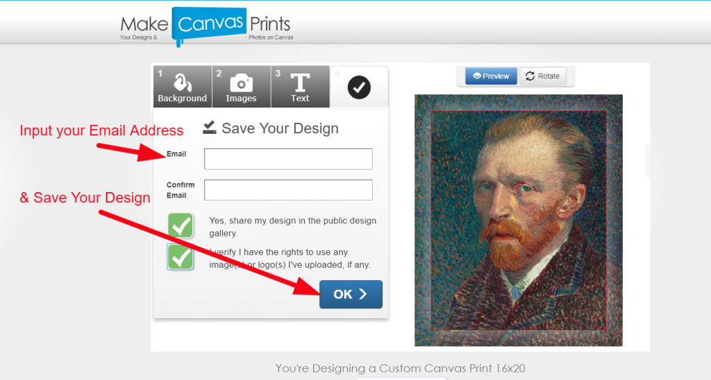Click the eye icon on Preview
Screen dimensions: 711x380
pos(476,76)
